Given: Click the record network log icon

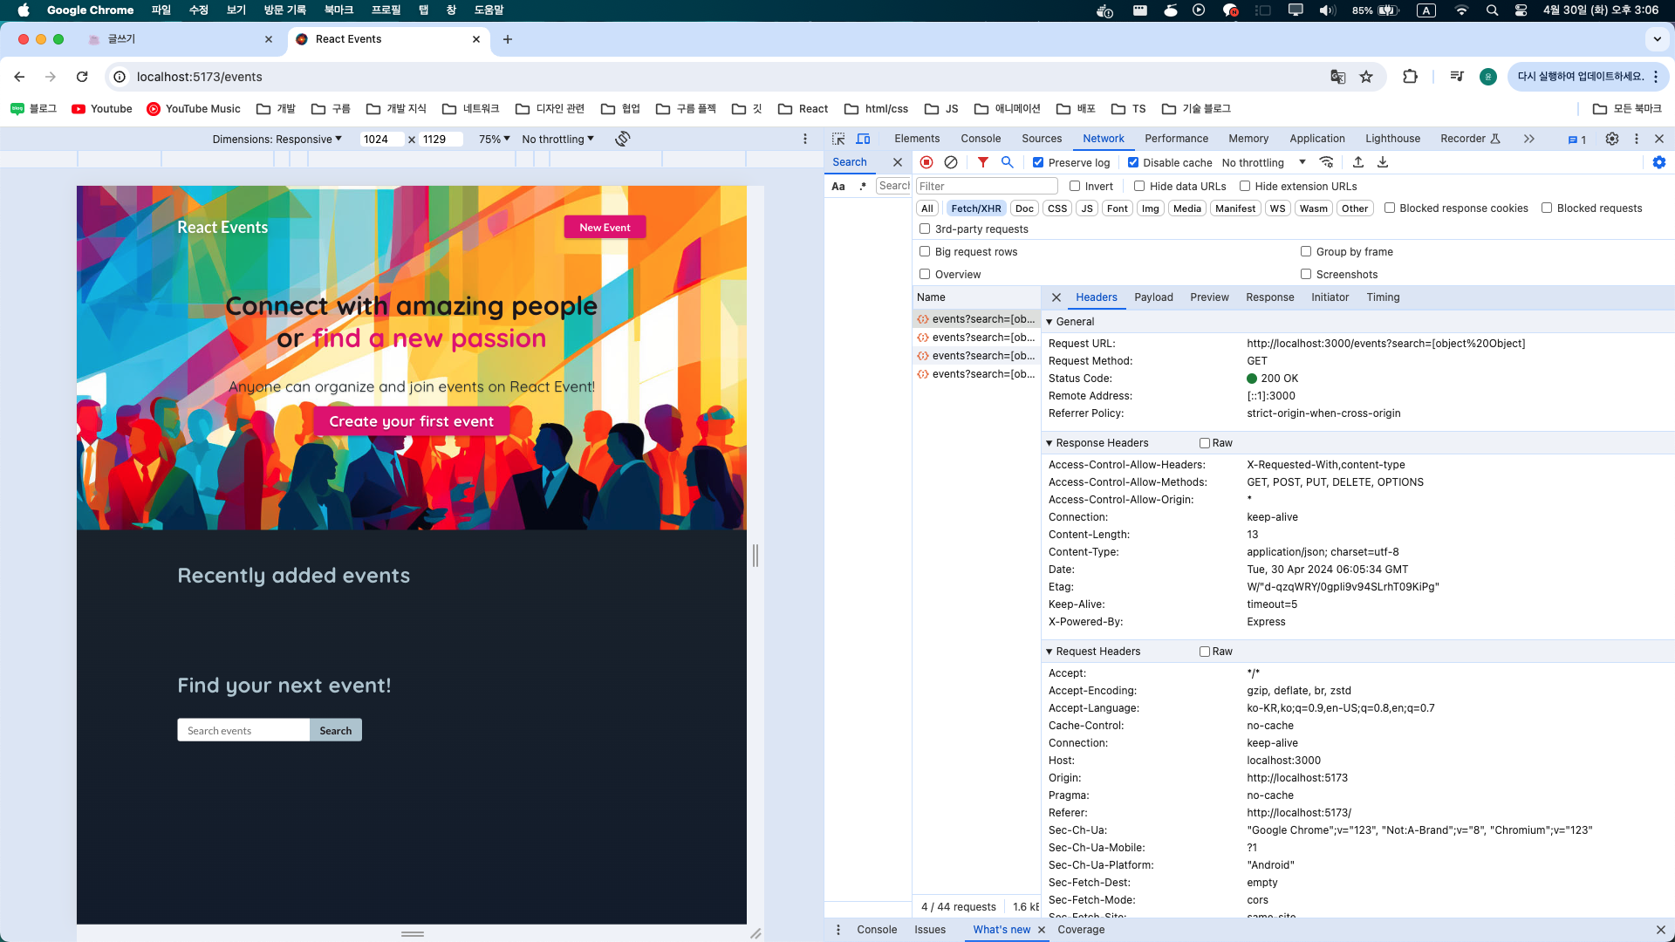Looking at the screenshot, I should coord(926,162).
